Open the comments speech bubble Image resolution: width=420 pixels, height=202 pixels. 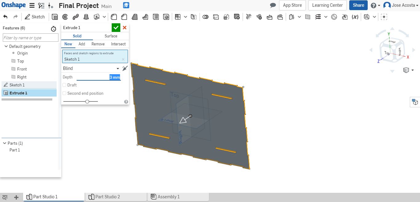[x=273, y=5]
